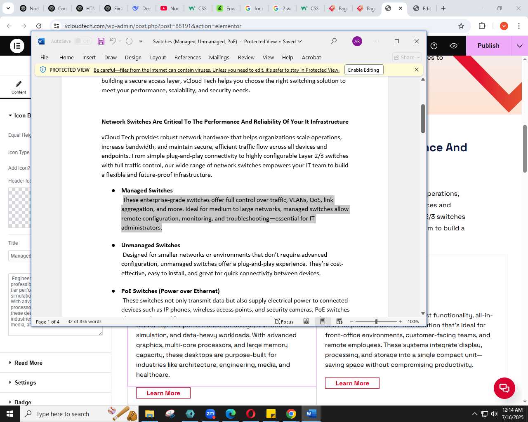Viewport: 528px width, 422px height.
Task: Click the Protected View info icon
Action: 42,70
